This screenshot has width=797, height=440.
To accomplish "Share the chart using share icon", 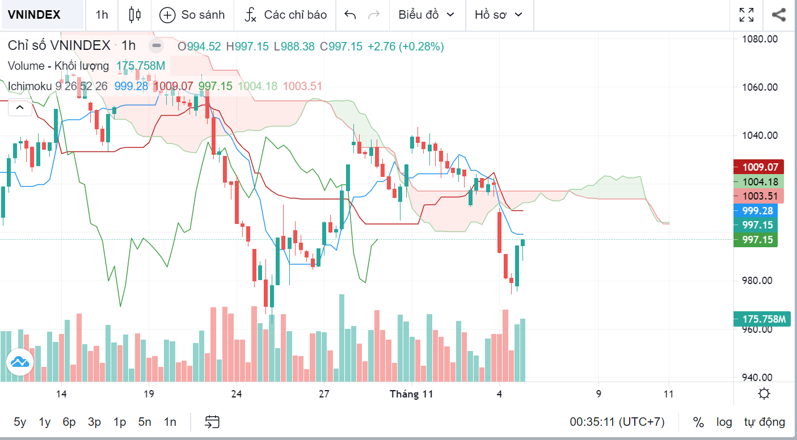I will tap(779, 15).
